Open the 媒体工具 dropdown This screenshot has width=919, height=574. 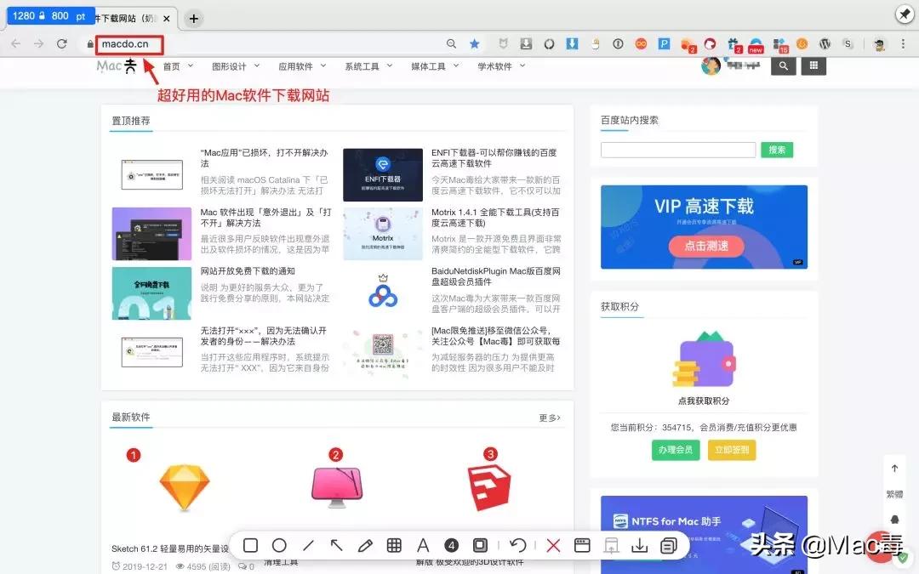pos(429,65)
